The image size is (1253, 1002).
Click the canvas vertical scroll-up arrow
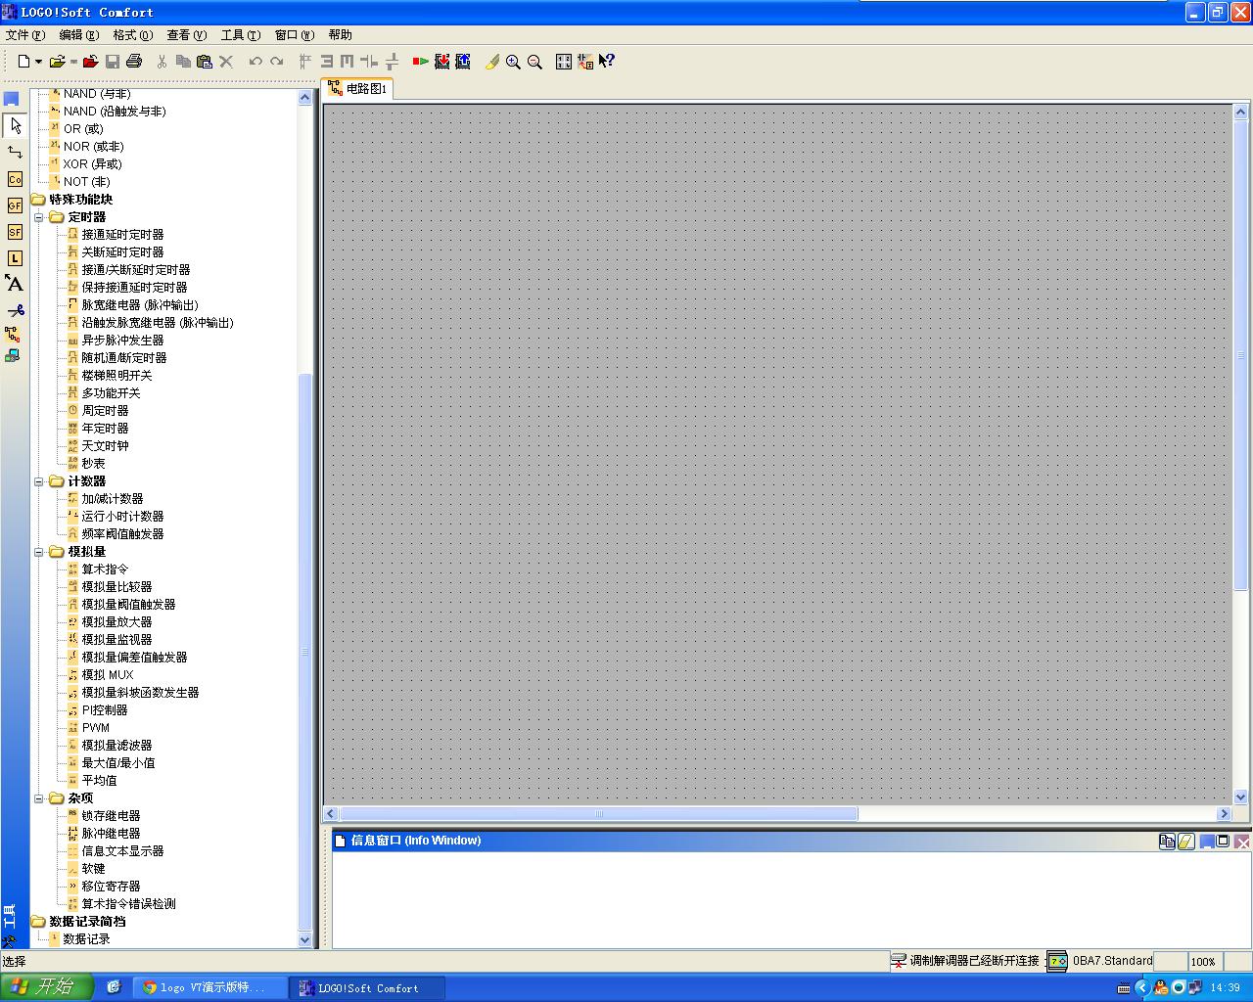pyautogui.click(x=1241, y=112)
